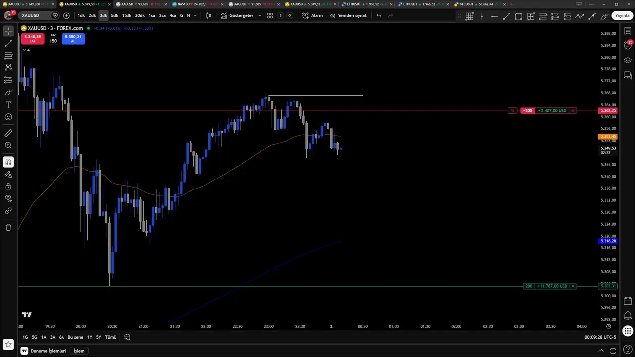This screenshot has height=357, width=635.
Task: Select the ruler measure tool
Action: (8, 133)
